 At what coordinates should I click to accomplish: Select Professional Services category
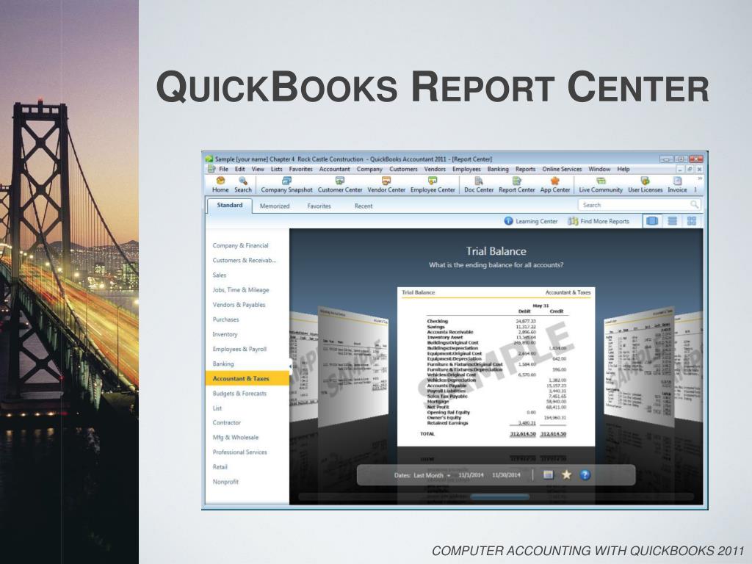click(239, 452)
